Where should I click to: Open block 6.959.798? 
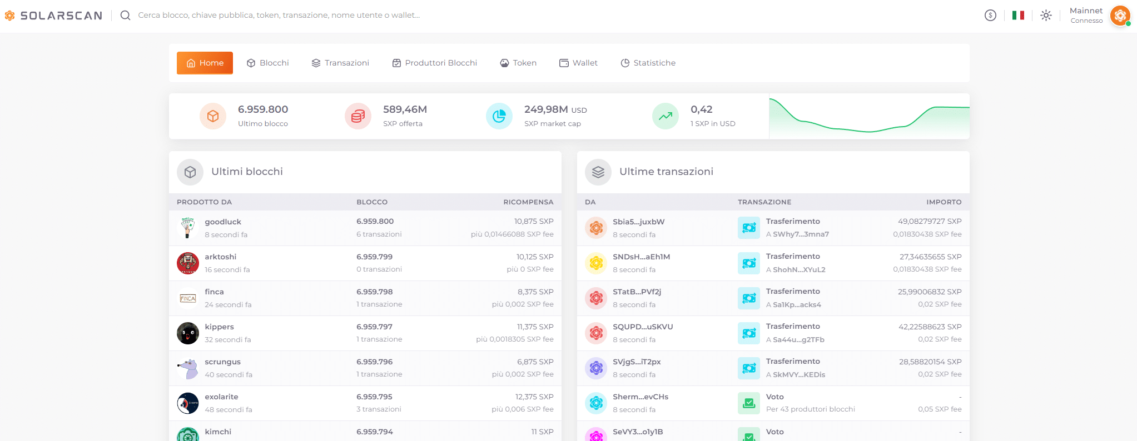click(375, 292)
